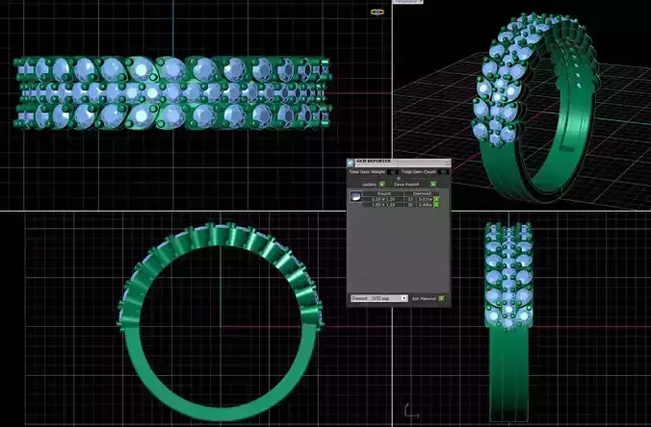Click the Total Gem Weight value field
The height and width of the screenshot is (427, 651).
[x=393, y=171]
